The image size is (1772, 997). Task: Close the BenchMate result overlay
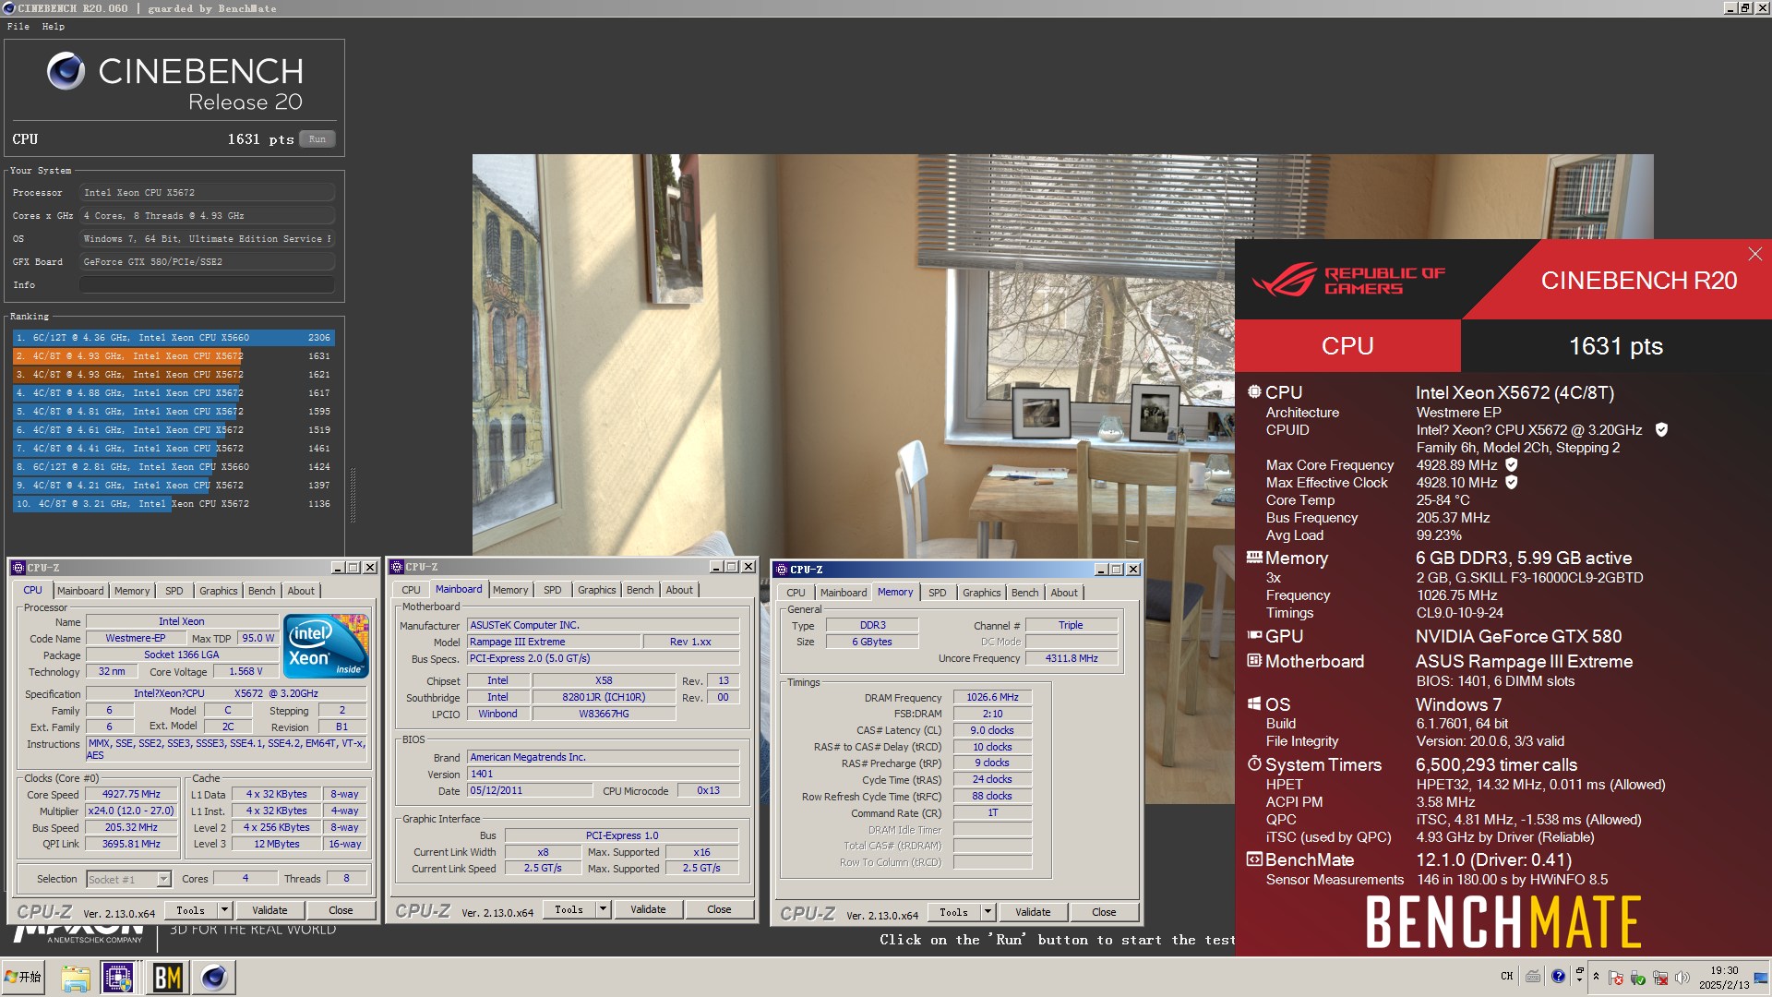[1754, 254]
